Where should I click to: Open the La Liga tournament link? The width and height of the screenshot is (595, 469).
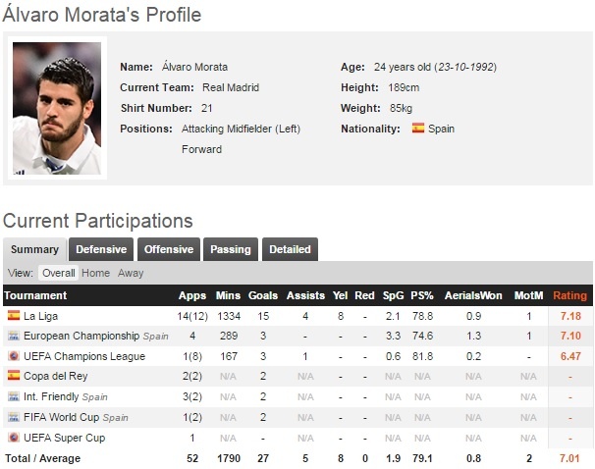[43, 316]
